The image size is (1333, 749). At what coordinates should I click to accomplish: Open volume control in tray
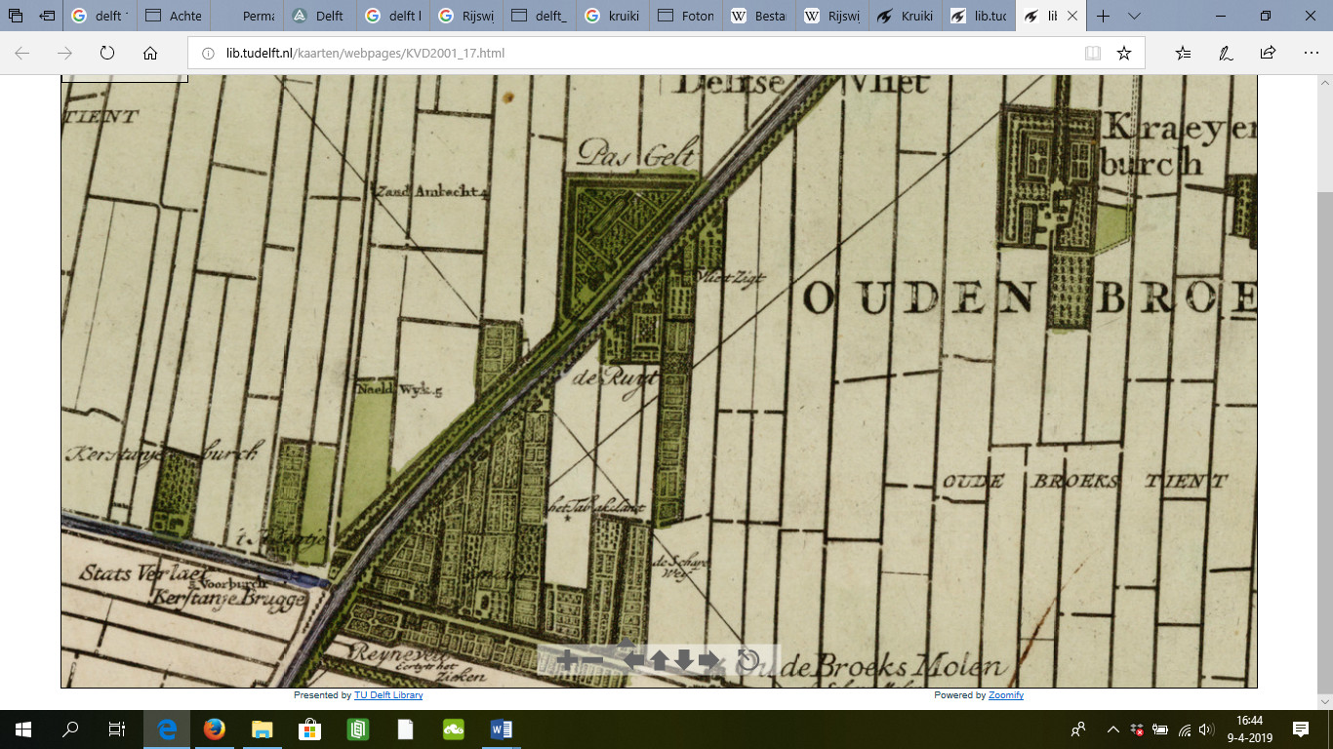[1208, 729]
